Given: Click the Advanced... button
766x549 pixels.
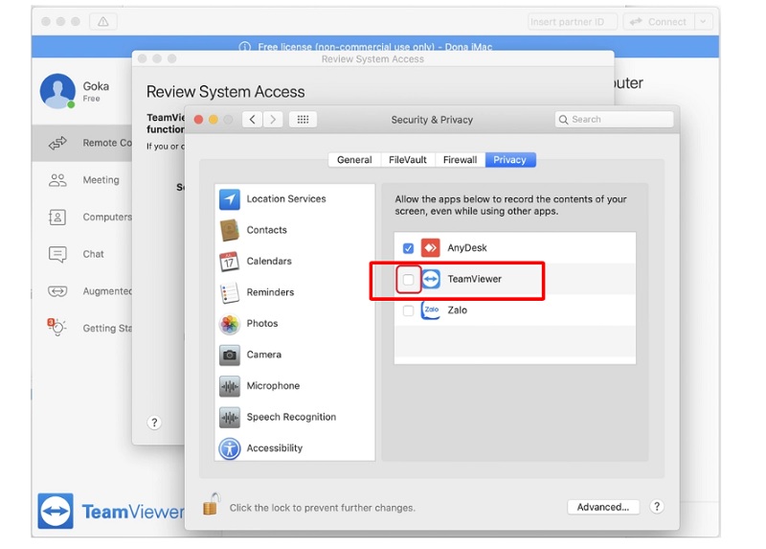Looking at the screenshot, I should [x=603, y=507].
